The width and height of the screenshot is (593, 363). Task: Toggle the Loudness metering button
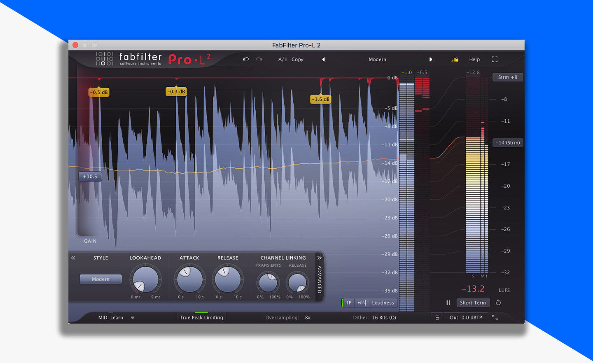(x=383, y=302)
